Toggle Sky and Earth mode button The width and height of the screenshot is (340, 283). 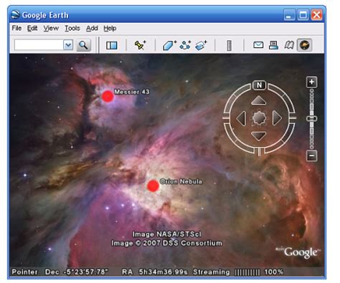(x=304, y=45)
